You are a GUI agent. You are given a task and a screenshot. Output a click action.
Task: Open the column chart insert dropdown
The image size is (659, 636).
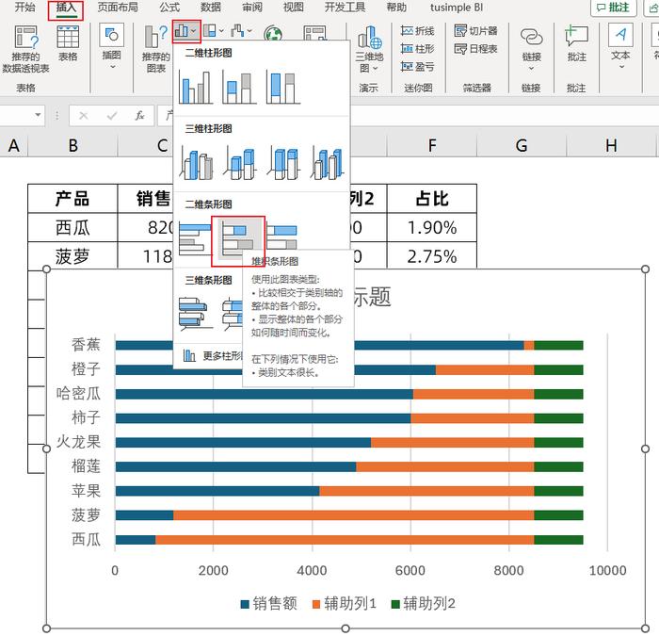pyautogui.click(x=186, y=31)
